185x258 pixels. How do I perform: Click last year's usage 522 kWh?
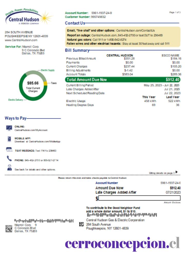[x=174, y=101]
